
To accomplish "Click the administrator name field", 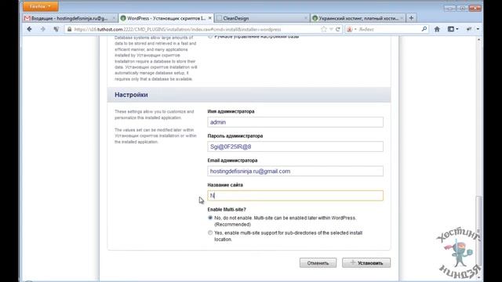I will [x=295, y=122].
